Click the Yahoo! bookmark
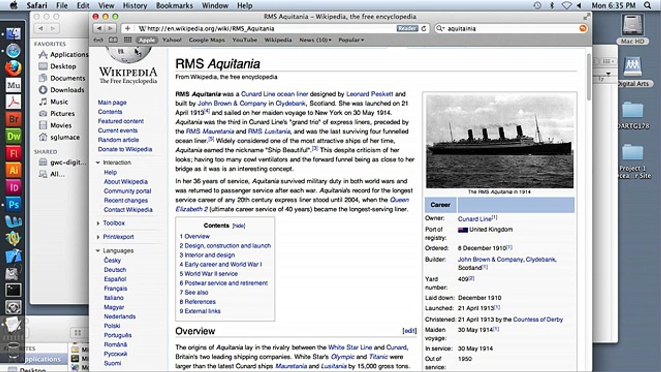 point(171,40)
